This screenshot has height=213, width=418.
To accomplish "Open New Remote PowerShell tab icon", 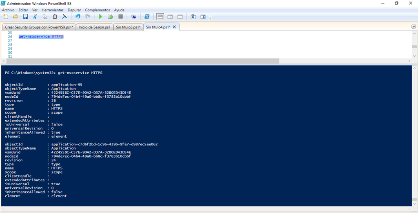I will (133, 17).
